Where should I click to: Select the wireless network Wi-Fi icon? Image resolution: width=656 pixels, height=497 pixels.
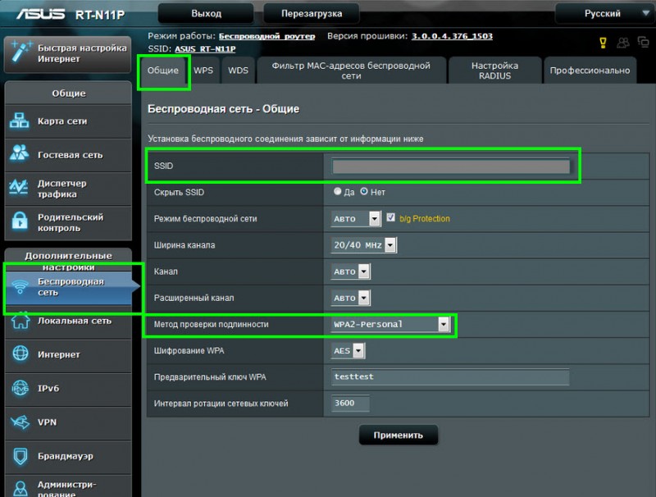tap(20, 286)
